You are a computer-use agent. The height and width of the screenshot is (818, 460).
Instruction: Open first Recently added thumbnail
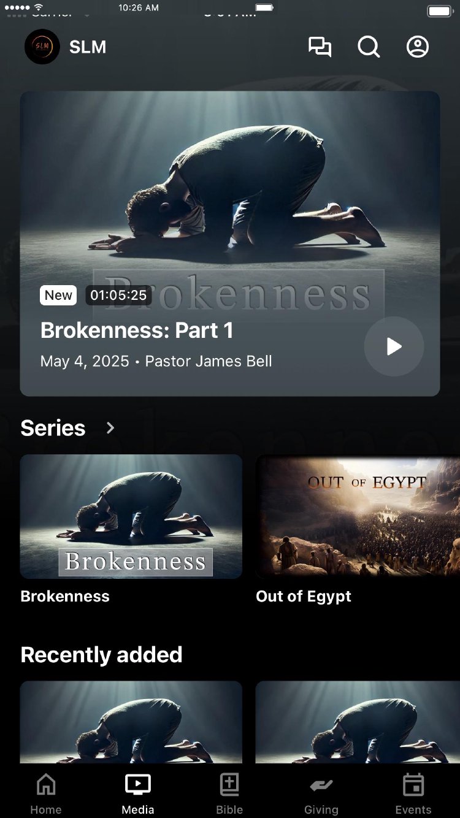(x=131, y=722)
